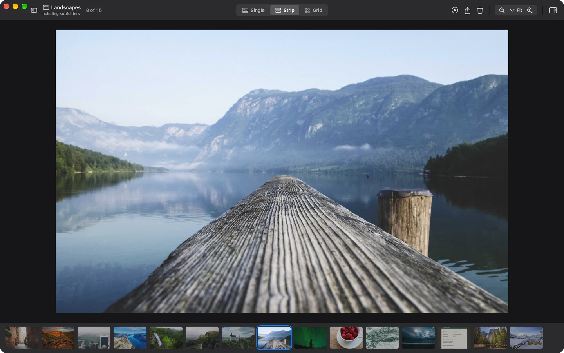Click the Landscapes folder title
This screenshot has height=353, width=564.
coord(66,7)
